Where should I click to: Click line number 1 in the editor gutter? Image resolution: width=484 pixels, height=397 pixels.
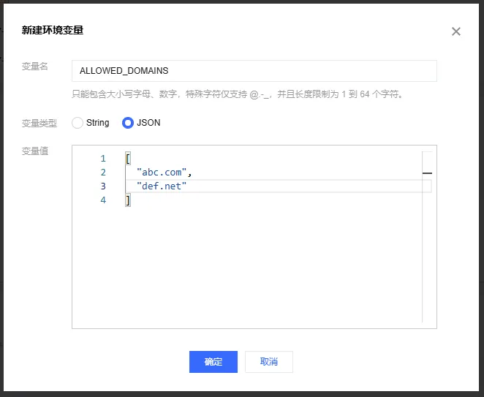[103, 159]
